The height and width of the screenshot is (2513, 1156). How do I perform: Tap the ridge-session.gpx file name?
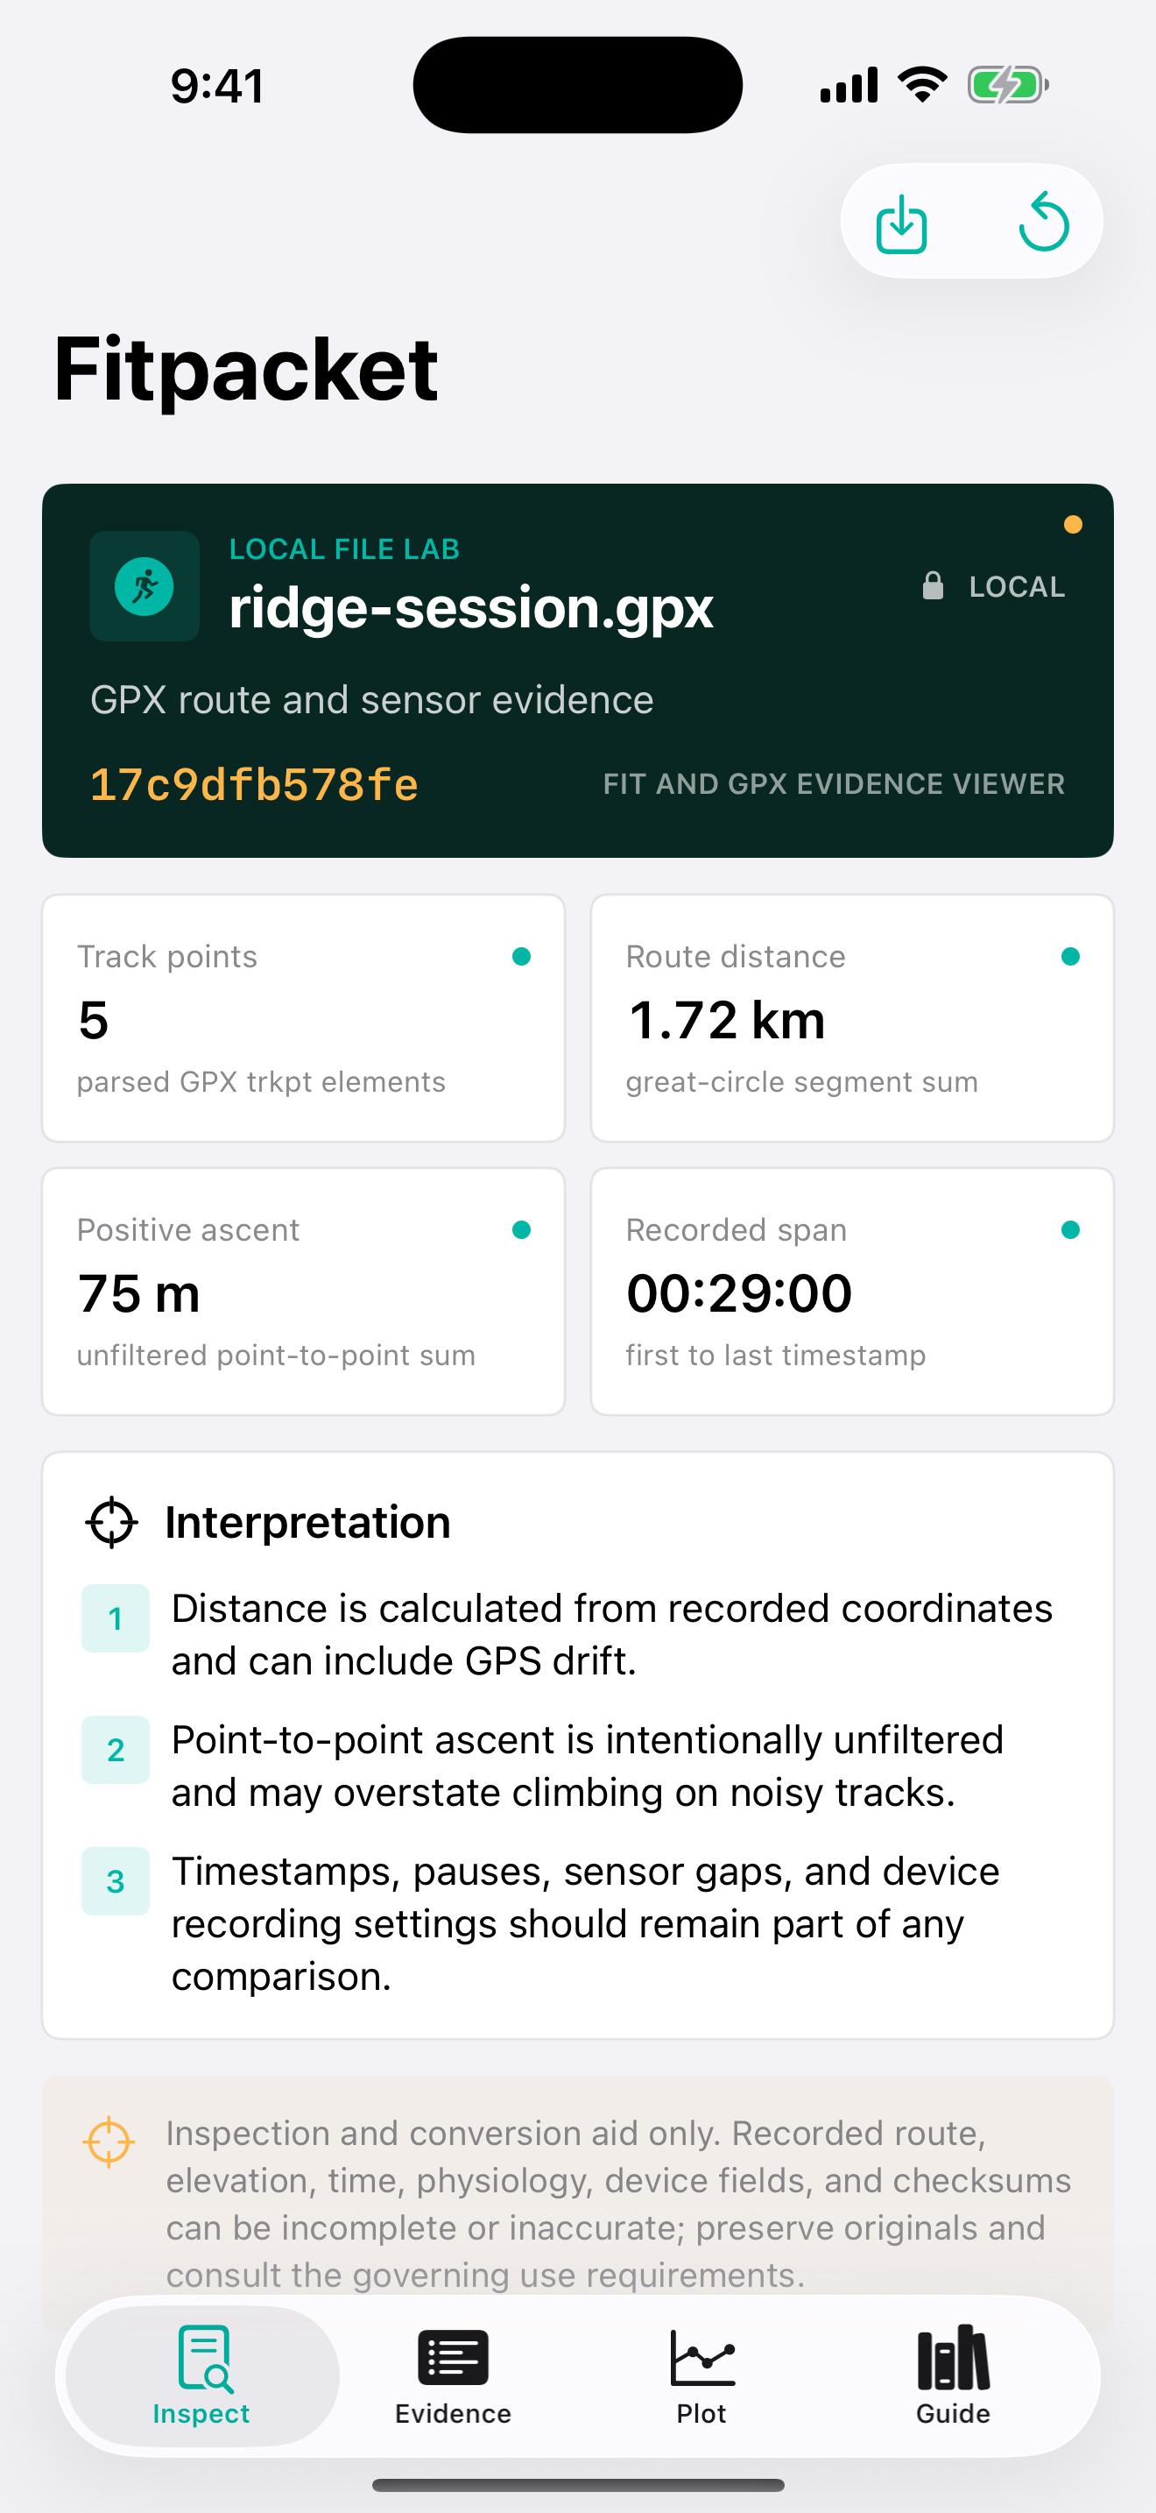471,608
